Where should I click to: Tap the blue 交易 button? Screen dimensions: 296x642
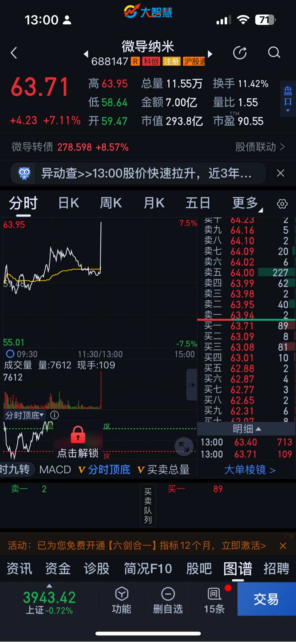coord(266,599)
